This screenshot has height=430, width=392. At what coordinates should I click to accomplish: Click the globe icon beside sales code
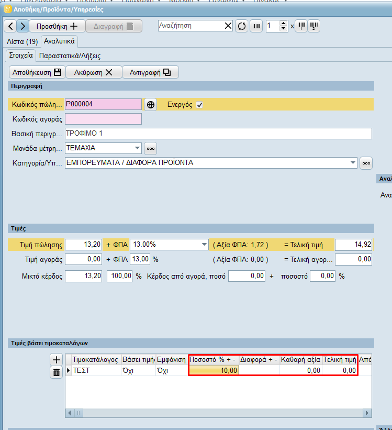[x=151, y=105]
